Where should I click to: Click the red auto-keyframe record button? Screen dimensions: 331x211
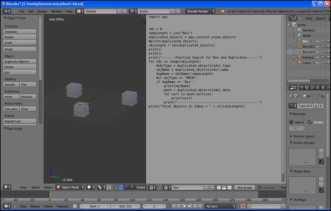coord(243,206)
